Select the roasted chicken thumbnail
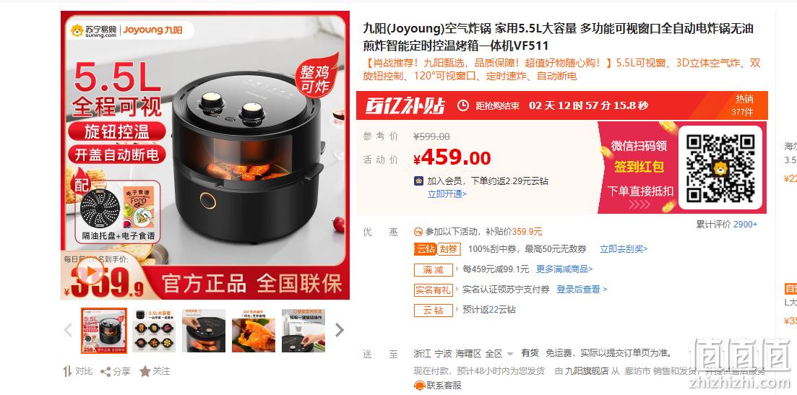797x395 pixels. pos(254,331)
